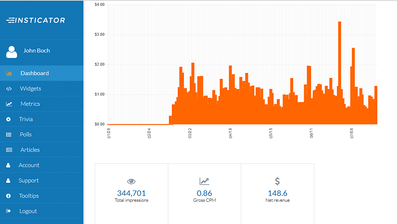This screenshot has height=224, width=397.
Task: Click the Logout exit arrow icon
Action: click(9, 211)
